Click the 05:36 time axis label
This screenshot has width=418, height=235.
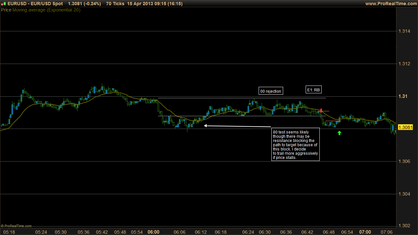pos(84,232)
